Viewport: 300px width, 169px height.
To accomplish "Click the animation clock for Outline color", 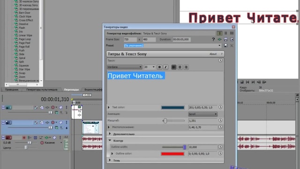I will pyautogui.click(x=220, y=154).
